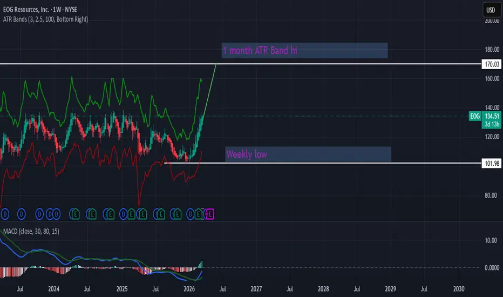503x297 pixels.
Task: Click the 180.00 price axis value
Action: 492,50
